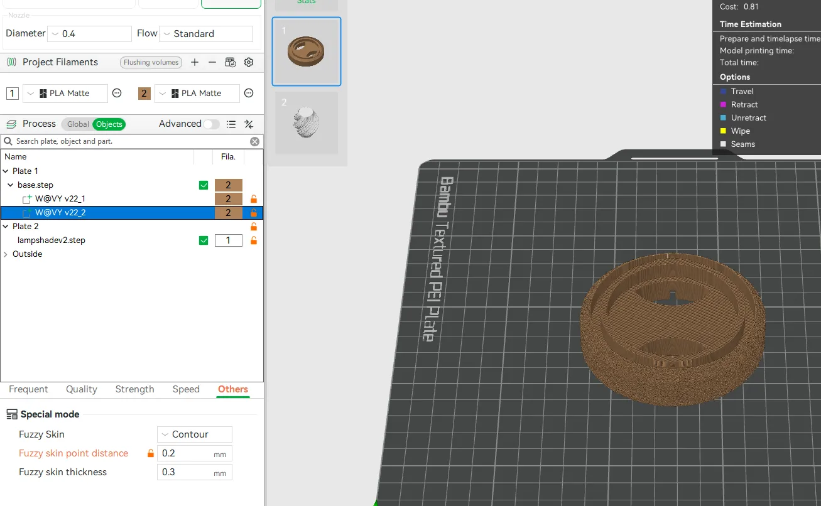821x506 pixels.
Task: Toggle Wipe visibility in the Options legend
Action: click(x=723, y=131)
